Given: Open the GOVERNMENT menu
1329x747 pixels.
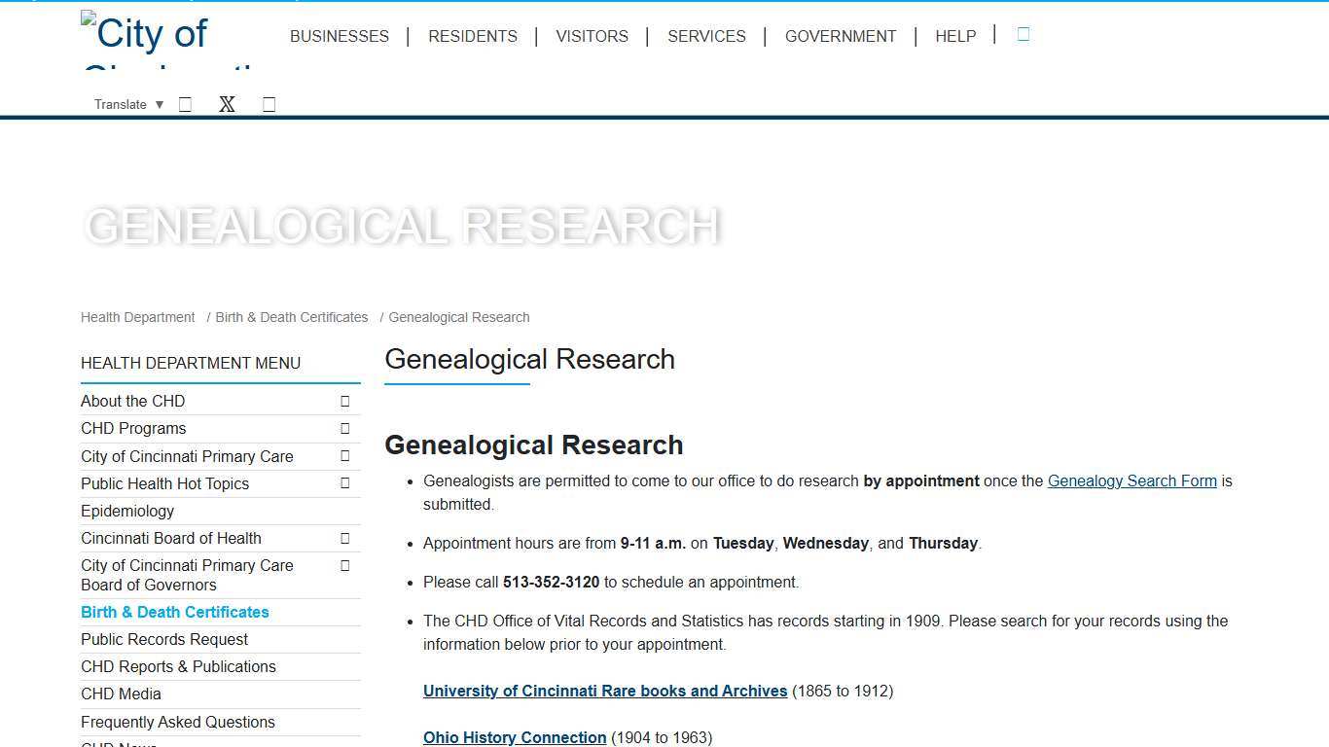Looking at the screenshot, I should click(841, 36).
